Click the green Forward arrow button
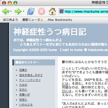This screenshot has width=108, height=108. pyautogui.click(x=18, y=11)
